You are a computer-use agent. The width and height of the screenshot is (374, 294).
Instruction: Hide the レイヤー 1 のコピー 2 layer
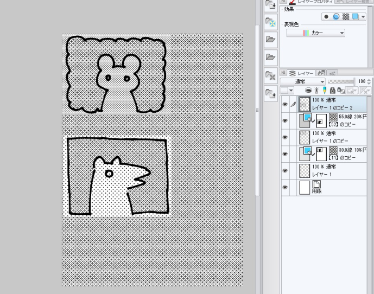click(285, 104)
